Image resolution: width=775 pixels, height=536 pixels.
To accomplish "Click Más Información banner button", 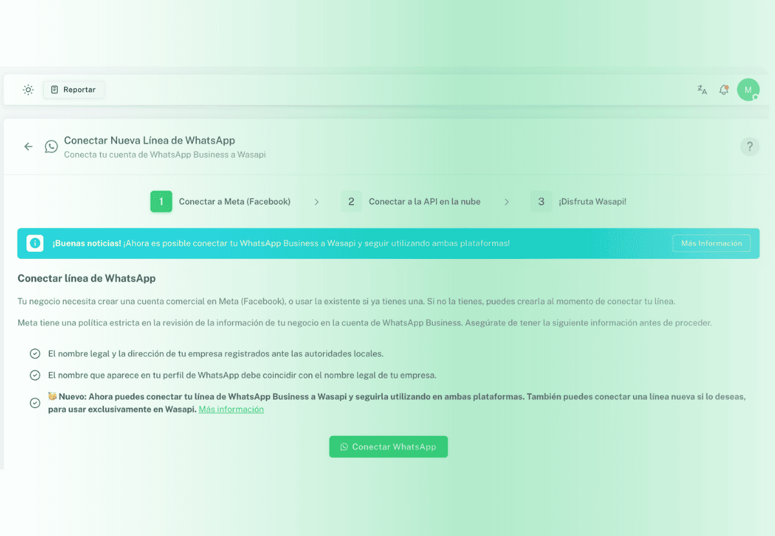I will (711, 243).
